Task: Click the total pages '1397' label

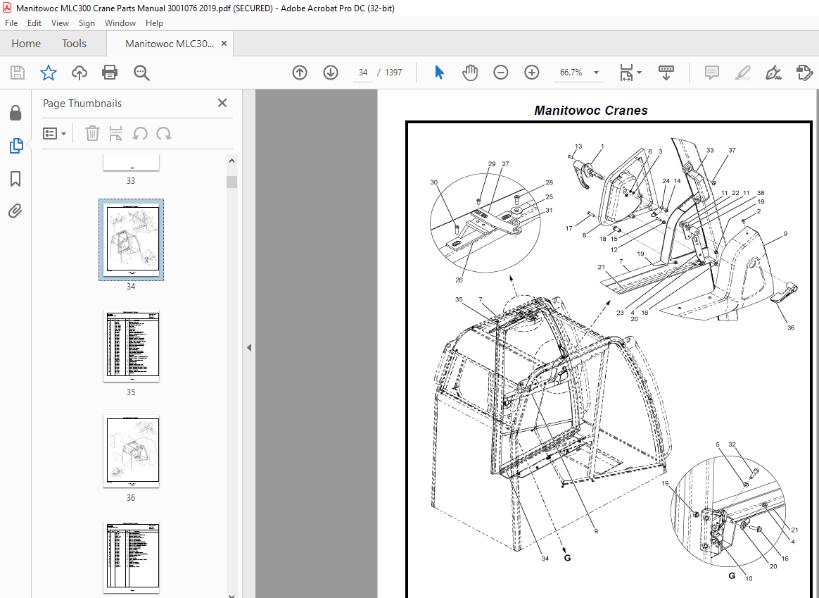Action: click(393, 73)
